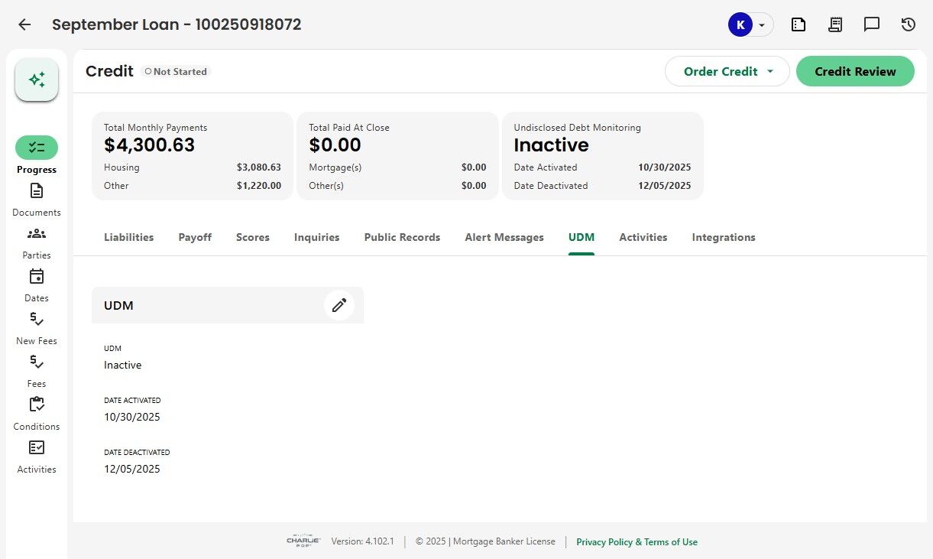Viewport: 933px width, 559px height.
Task: Go to Parties in the sidebar
Action: pos(37,234)
